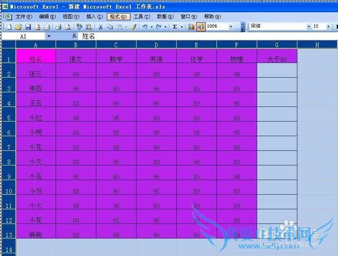
Task: Select header cell 语文 in B1
Action: (x=76, y=56)
